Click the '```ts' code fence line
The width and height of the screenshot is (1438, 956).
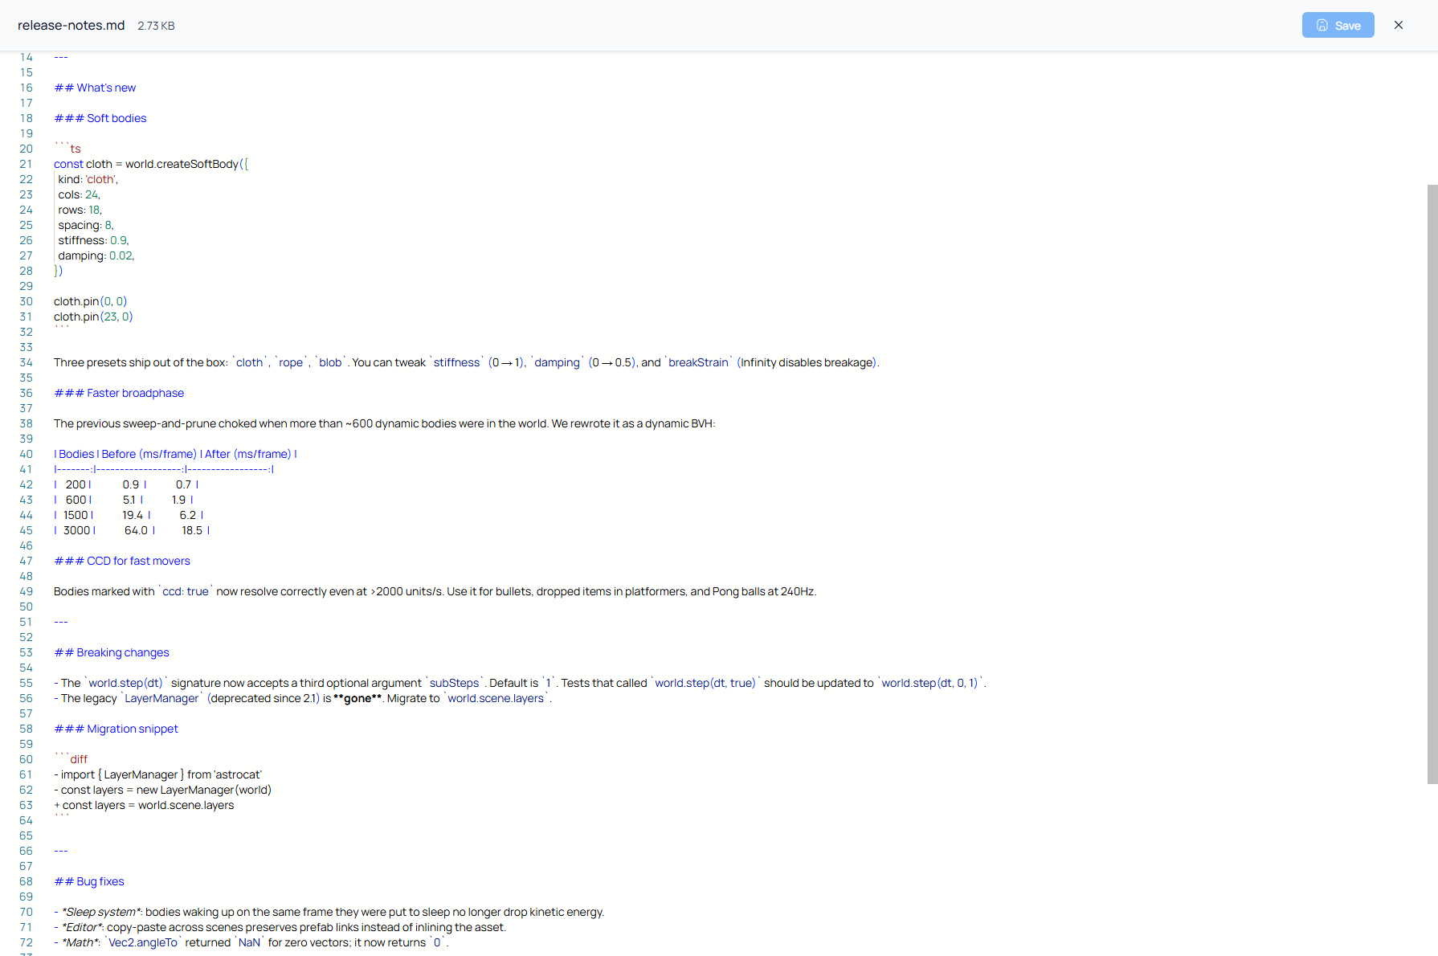[x=67, y=149]
